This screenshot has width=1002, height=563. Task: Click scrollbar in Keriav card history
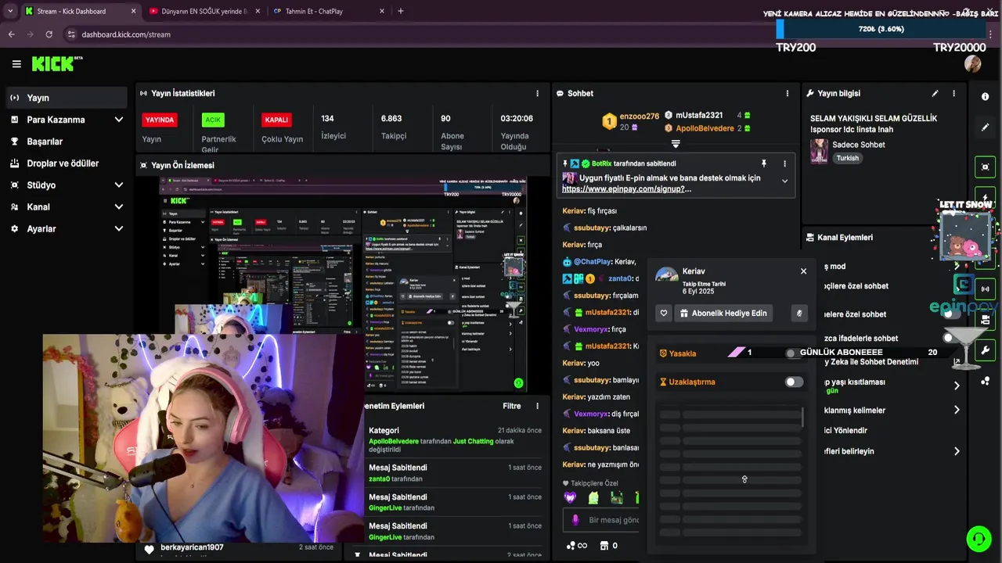803,417
